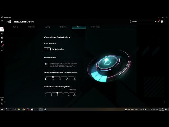This screenshot has width=169, height=127.
Task: Open Google Chrome from the taskbar
Action: (24, 109)
